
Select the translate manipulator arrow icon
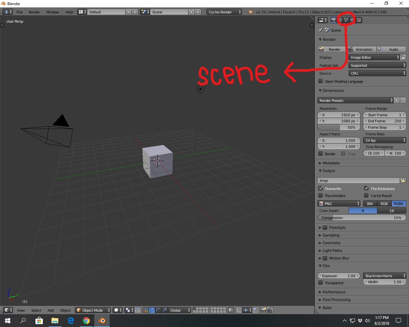pyautogui.click(x=152, y=310)
